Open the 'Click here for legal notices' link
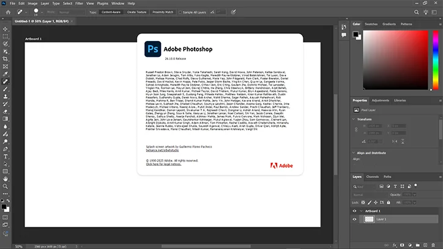The width and height of the screenshot is (443, 249). 163,165
